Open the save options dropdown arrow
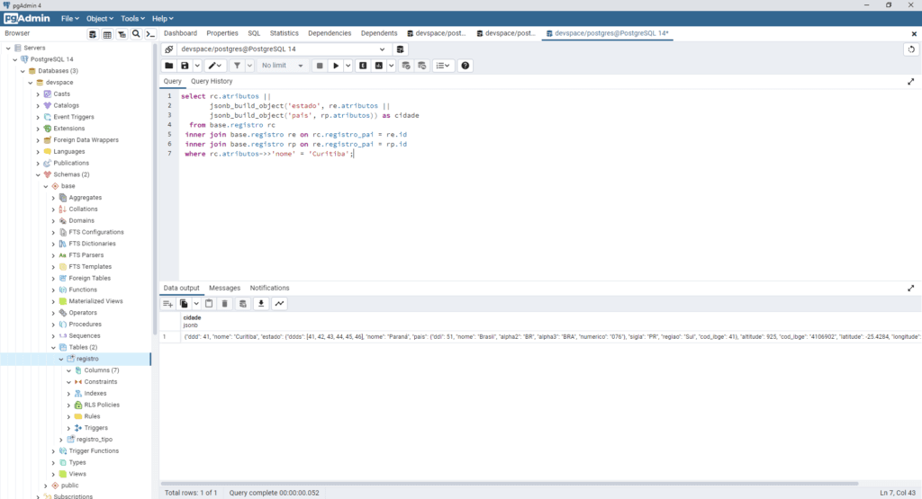This screenshot has width=922, height=499. pos(197,66)
